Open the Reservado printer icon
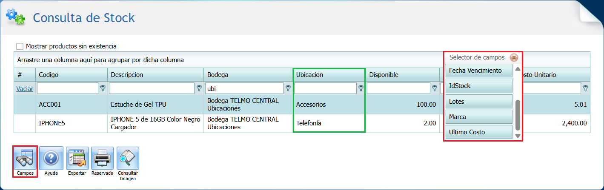Viewport: 604px width, 190px height. point(102,158)
